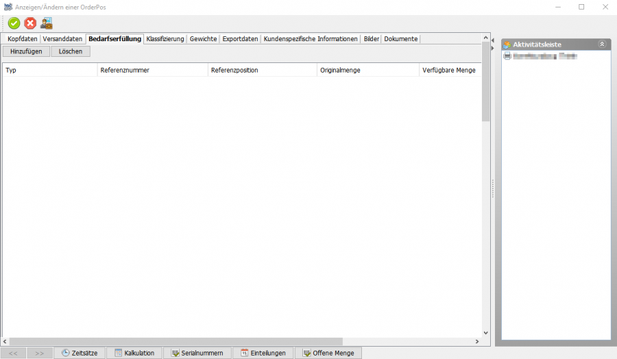This screenshot has height=359, width=617.
Task: Switch to the Kopfdaten tab
Action: 22,39
